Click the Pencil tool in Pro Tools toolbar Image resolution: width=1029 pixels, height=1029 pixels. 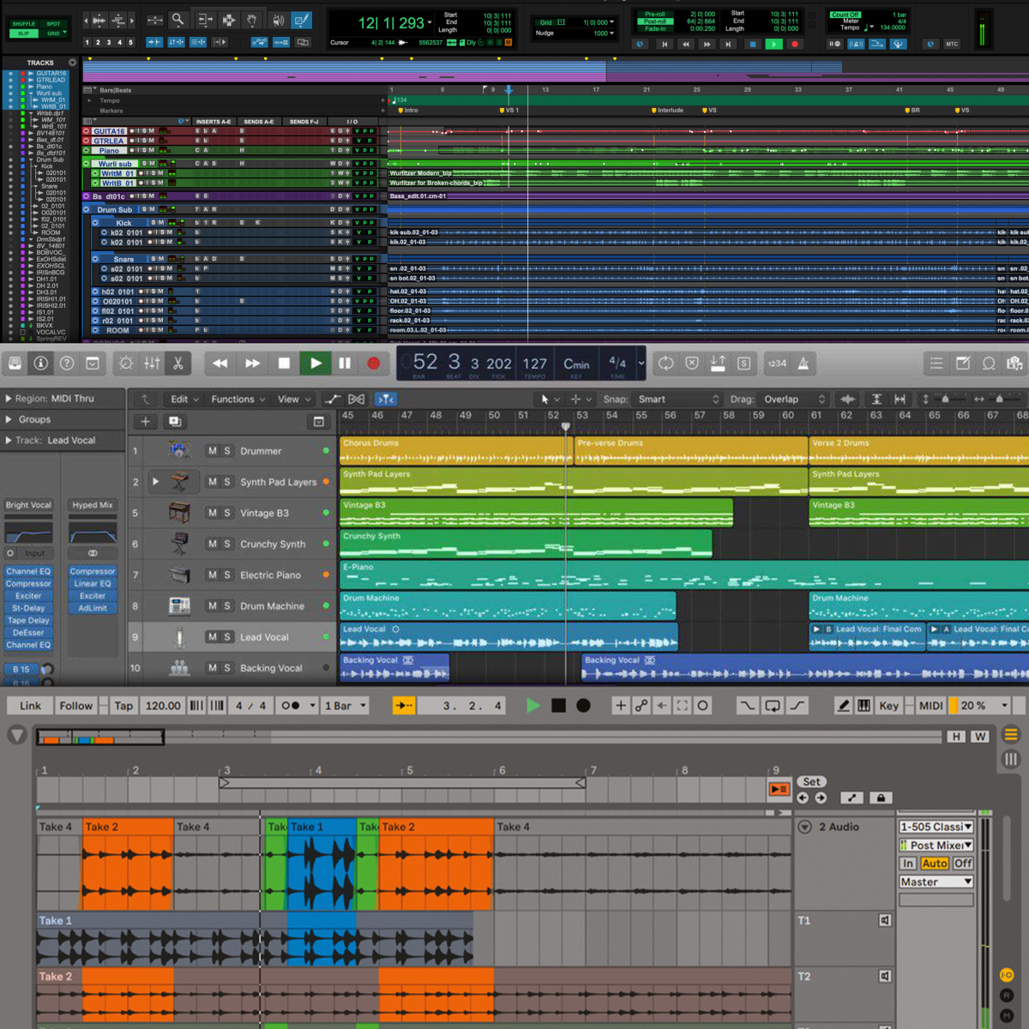tap(301, 20)
